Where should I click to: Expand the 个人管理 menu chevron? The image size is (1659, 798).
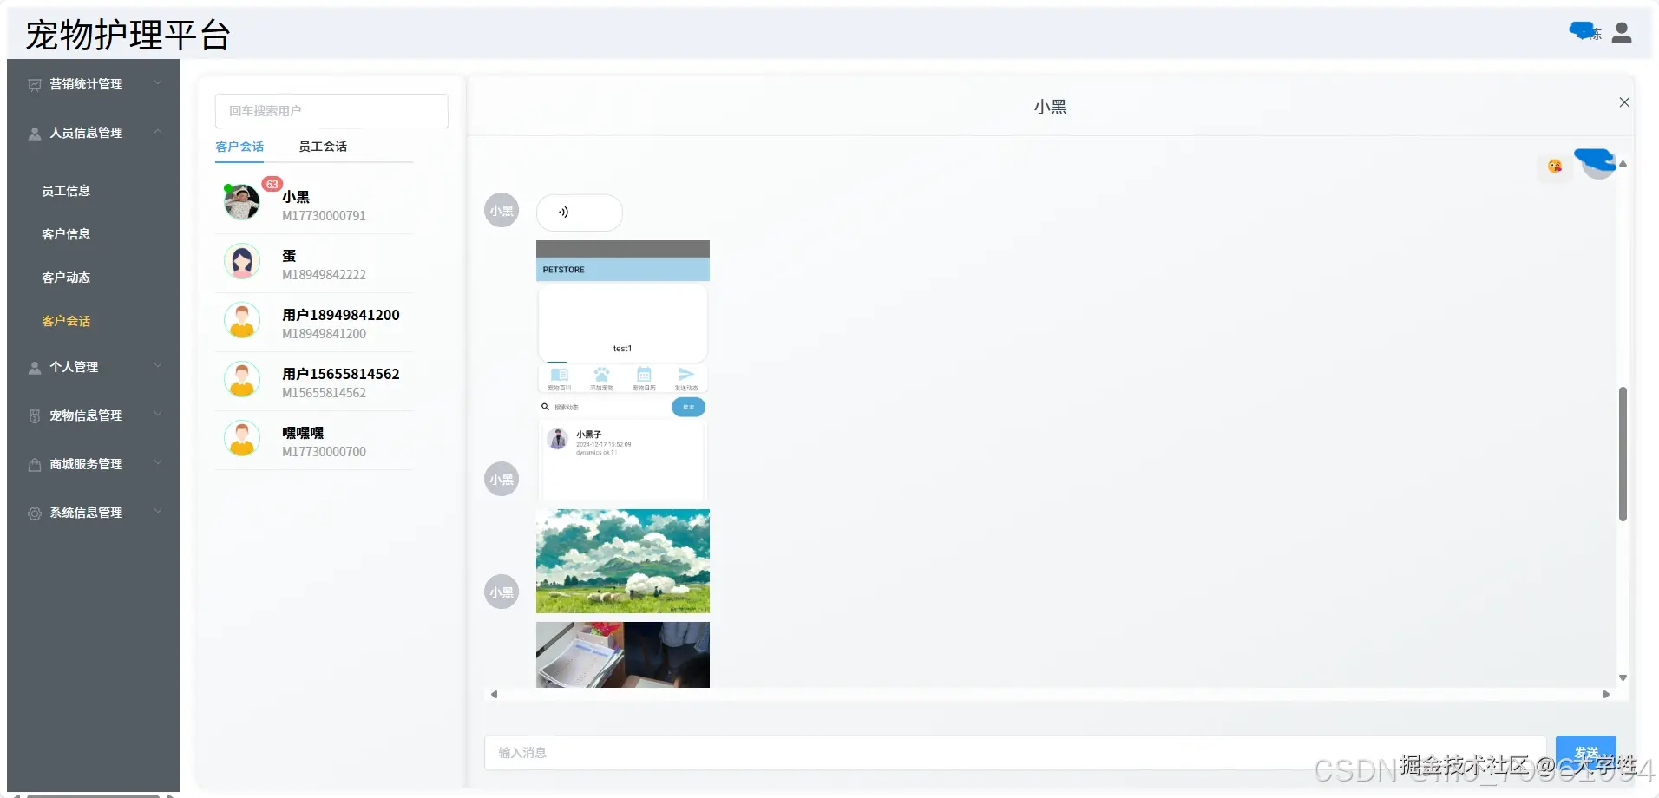[x=158, y=366]
